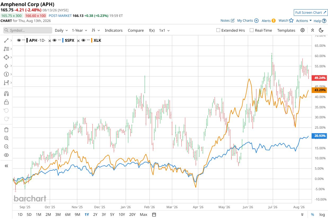Select the measure range tool
328x219 pixels.
(6, 83)
